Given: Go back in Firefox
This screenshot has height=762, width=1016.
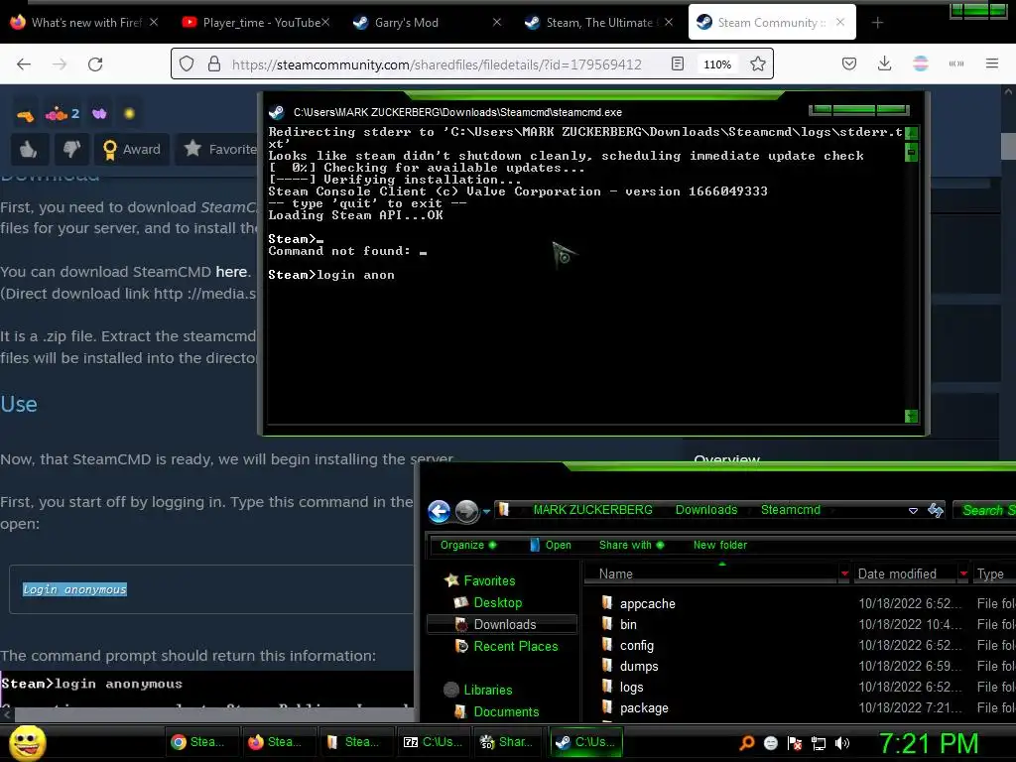Looking at the screenshot, I should point(24,64).
